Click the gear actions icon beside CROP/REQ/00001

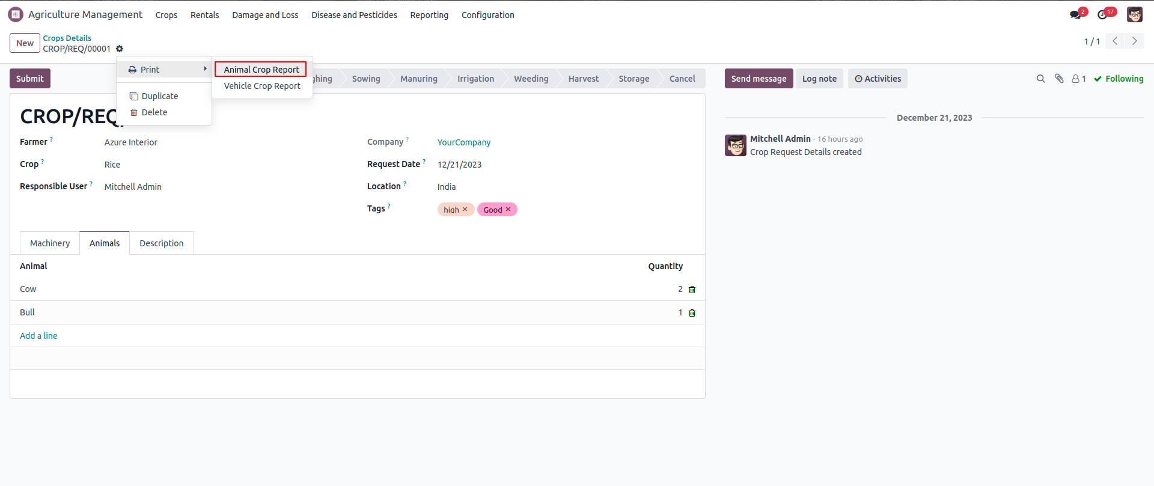pyautogui.click(x=120, y=49)
